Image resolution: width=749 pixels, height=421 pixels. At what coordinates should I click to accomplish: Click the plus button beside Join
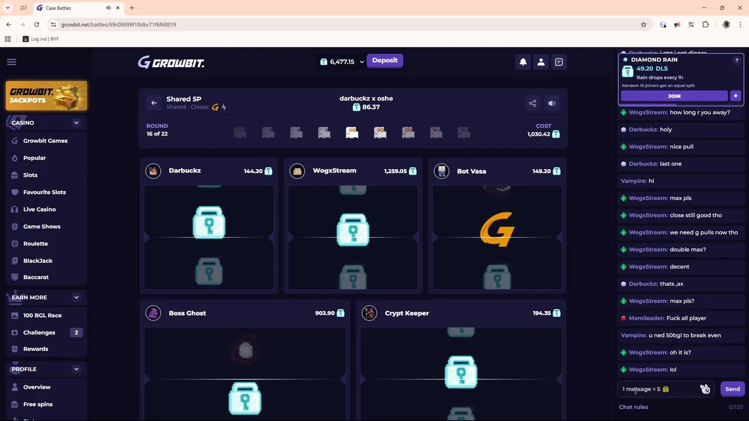(736, 96)
